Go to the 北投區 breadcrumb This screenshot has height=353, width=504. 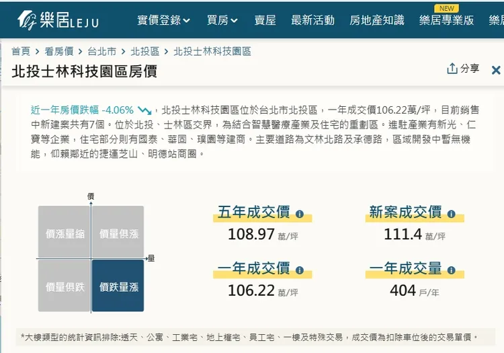click(x=145, y=51)
